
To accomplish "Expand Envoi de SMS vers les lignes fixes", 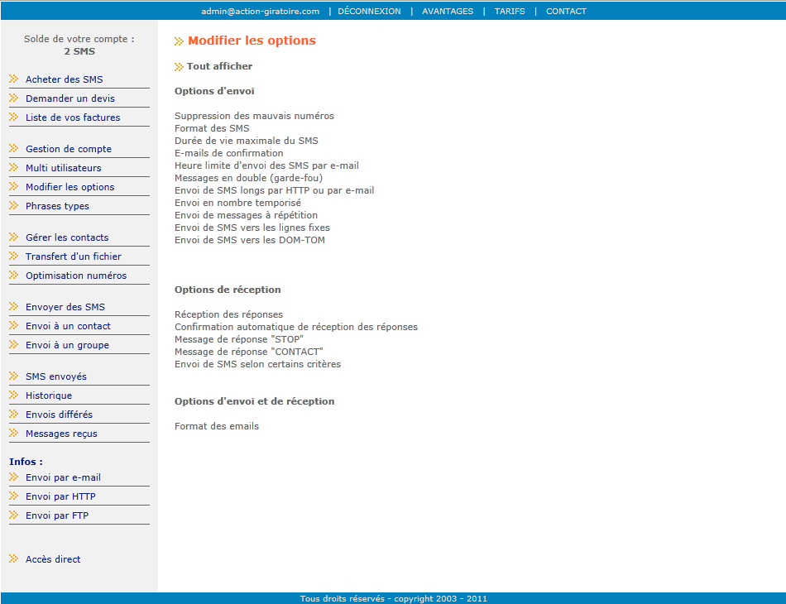I will click(252, 228).
